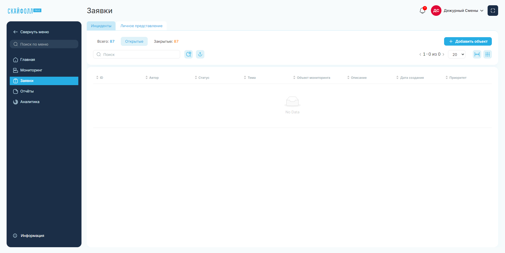Go to next page chevron

(x=443, y=54)
